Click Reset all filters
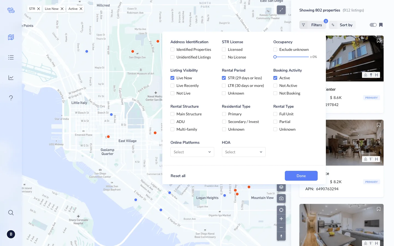The height and width of the screenshot is (246, 394). [x=178, y=176]
